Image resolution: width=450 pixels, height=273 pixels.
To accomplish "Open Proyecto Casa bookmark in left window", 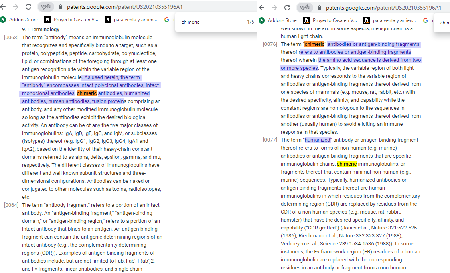I will (x=72, y=20).
